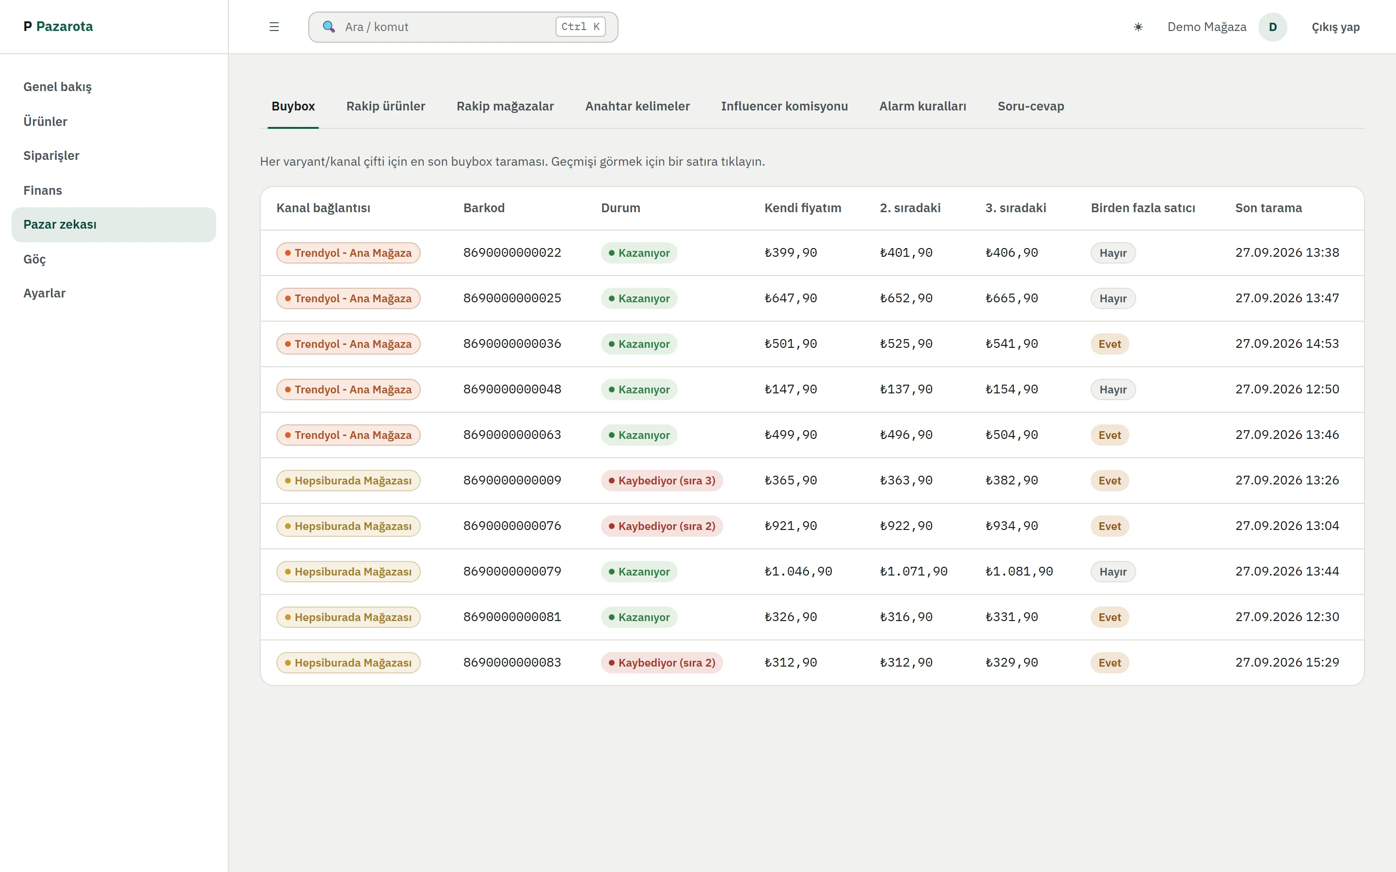Switch to Alarm kuralları tab
This screenshot has width=1396, height=872.
922,106
